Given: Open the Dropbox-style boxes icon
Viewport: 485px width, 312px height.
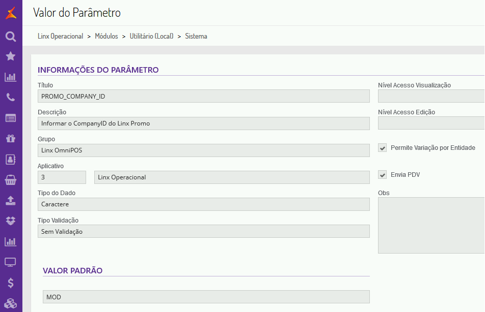Looking at the screenshot, I should [11, 221].
